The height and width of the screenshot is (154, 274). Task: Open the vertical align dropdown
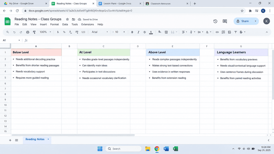click(192, 32)
